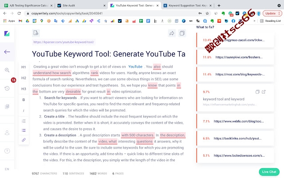Open the 13.4% matched source result
The image size is (284, 178).
pyautogui.click(x=235, y=40)
